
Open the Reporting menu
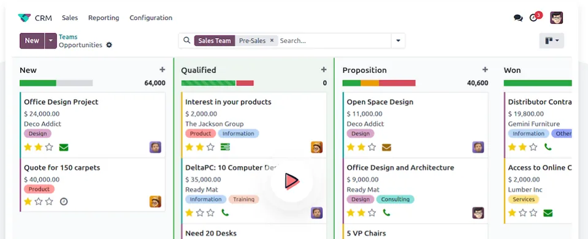click(104, 18)
